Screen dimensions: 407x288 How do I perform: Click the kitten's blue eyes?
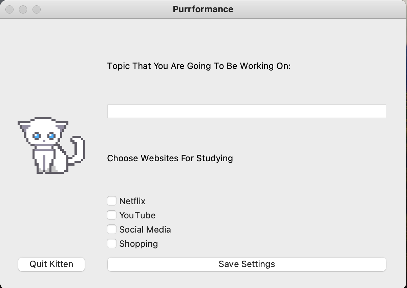coord(44,136)
